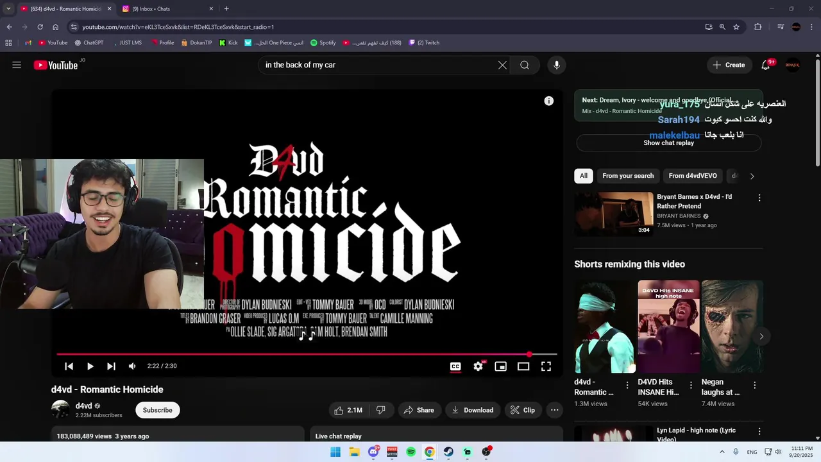Open options for D4VD Hits INSANE short

tap(691, 385)
